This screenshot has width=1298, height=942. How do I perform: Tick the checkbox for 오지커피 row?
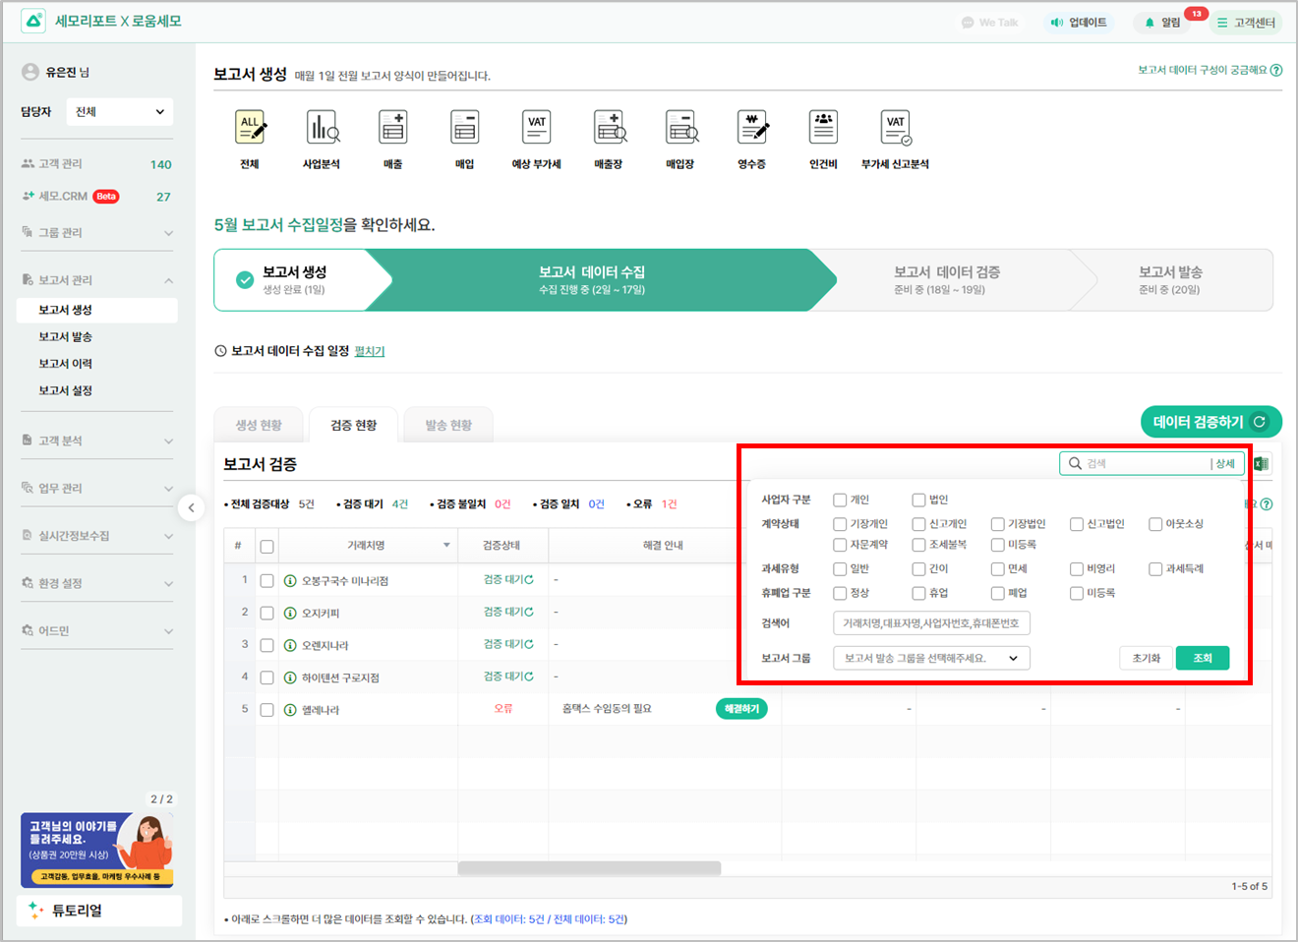(266, 613)
